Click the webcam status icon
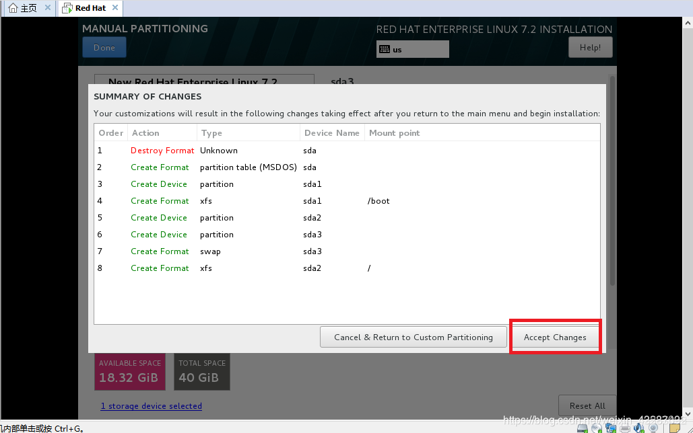 tap(653, 428)
